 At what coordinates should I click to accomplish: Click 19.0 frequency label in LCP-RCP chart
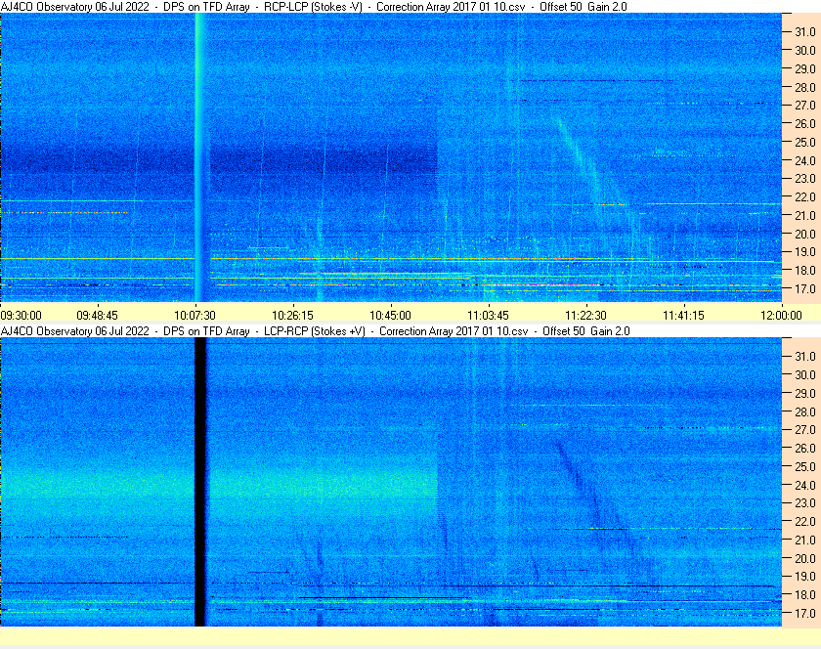point(805,577)
